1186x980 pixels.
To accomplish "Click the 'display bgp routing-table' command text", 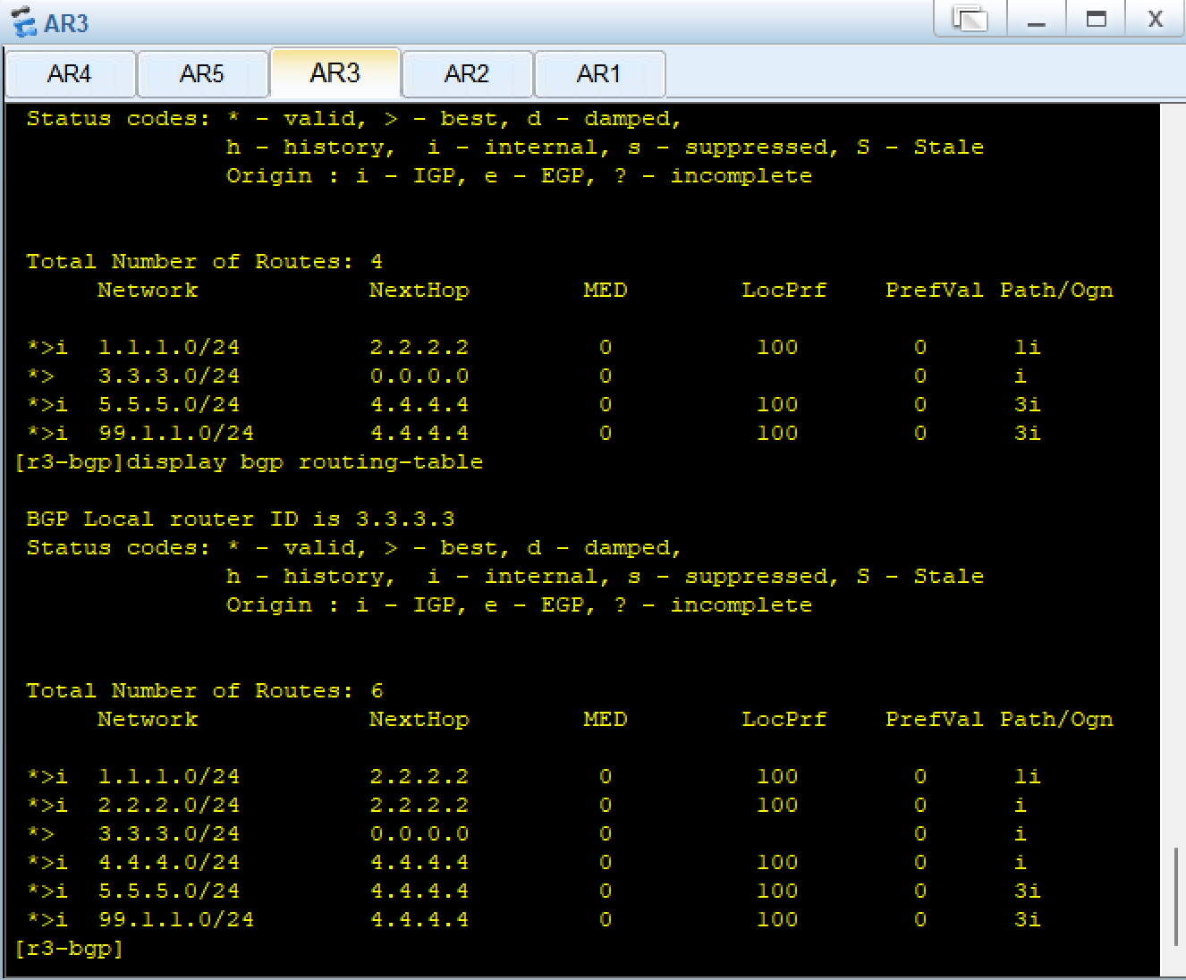I will pos(304,462).
